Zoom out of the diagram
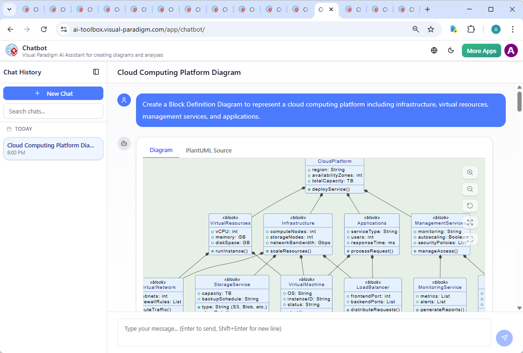This screenshot has height=353, width=523. pyautogui.click(x=470, y=189)
